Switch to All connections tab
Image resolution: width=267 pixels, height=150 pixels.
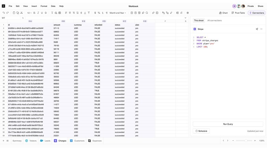point(214,21)
